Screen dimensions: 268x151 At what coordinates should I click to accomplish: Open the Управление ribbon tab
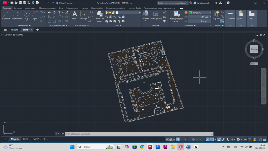coord(72,8)
